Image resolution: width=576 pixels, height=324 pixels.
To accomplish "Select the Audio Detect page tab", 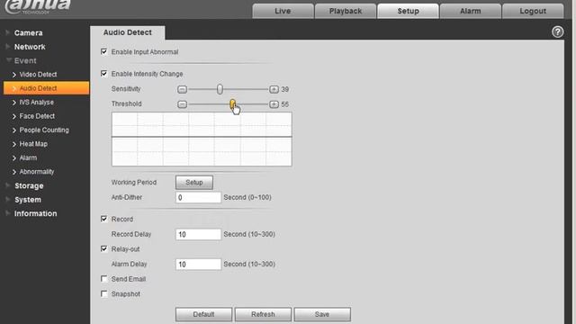I will (x=128, y=32).
